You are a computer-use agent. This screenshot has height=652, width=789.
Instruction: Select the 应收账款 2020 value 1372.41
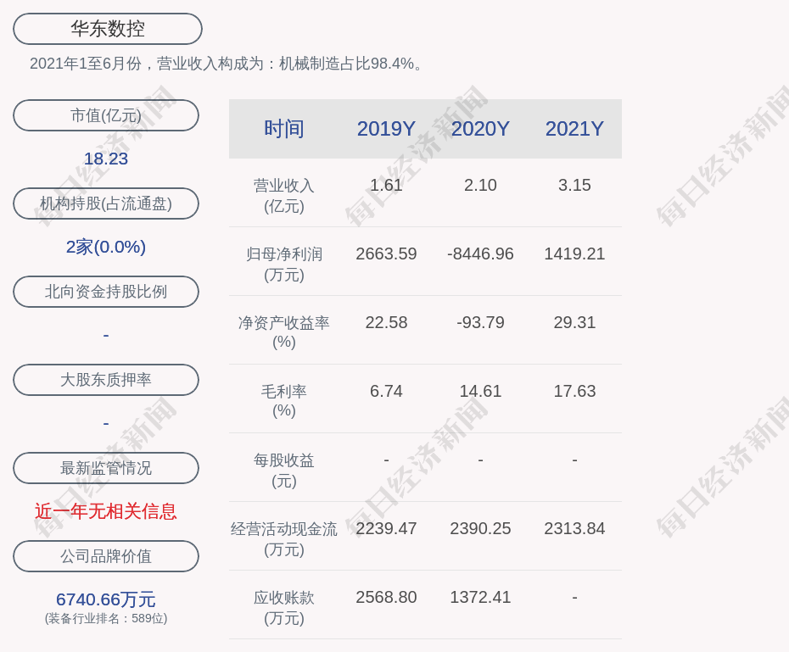[480, 597]
